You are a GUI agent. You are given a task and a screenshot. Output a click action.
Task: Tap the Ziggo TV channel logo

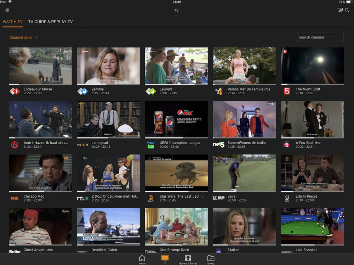tap(150, 198)
